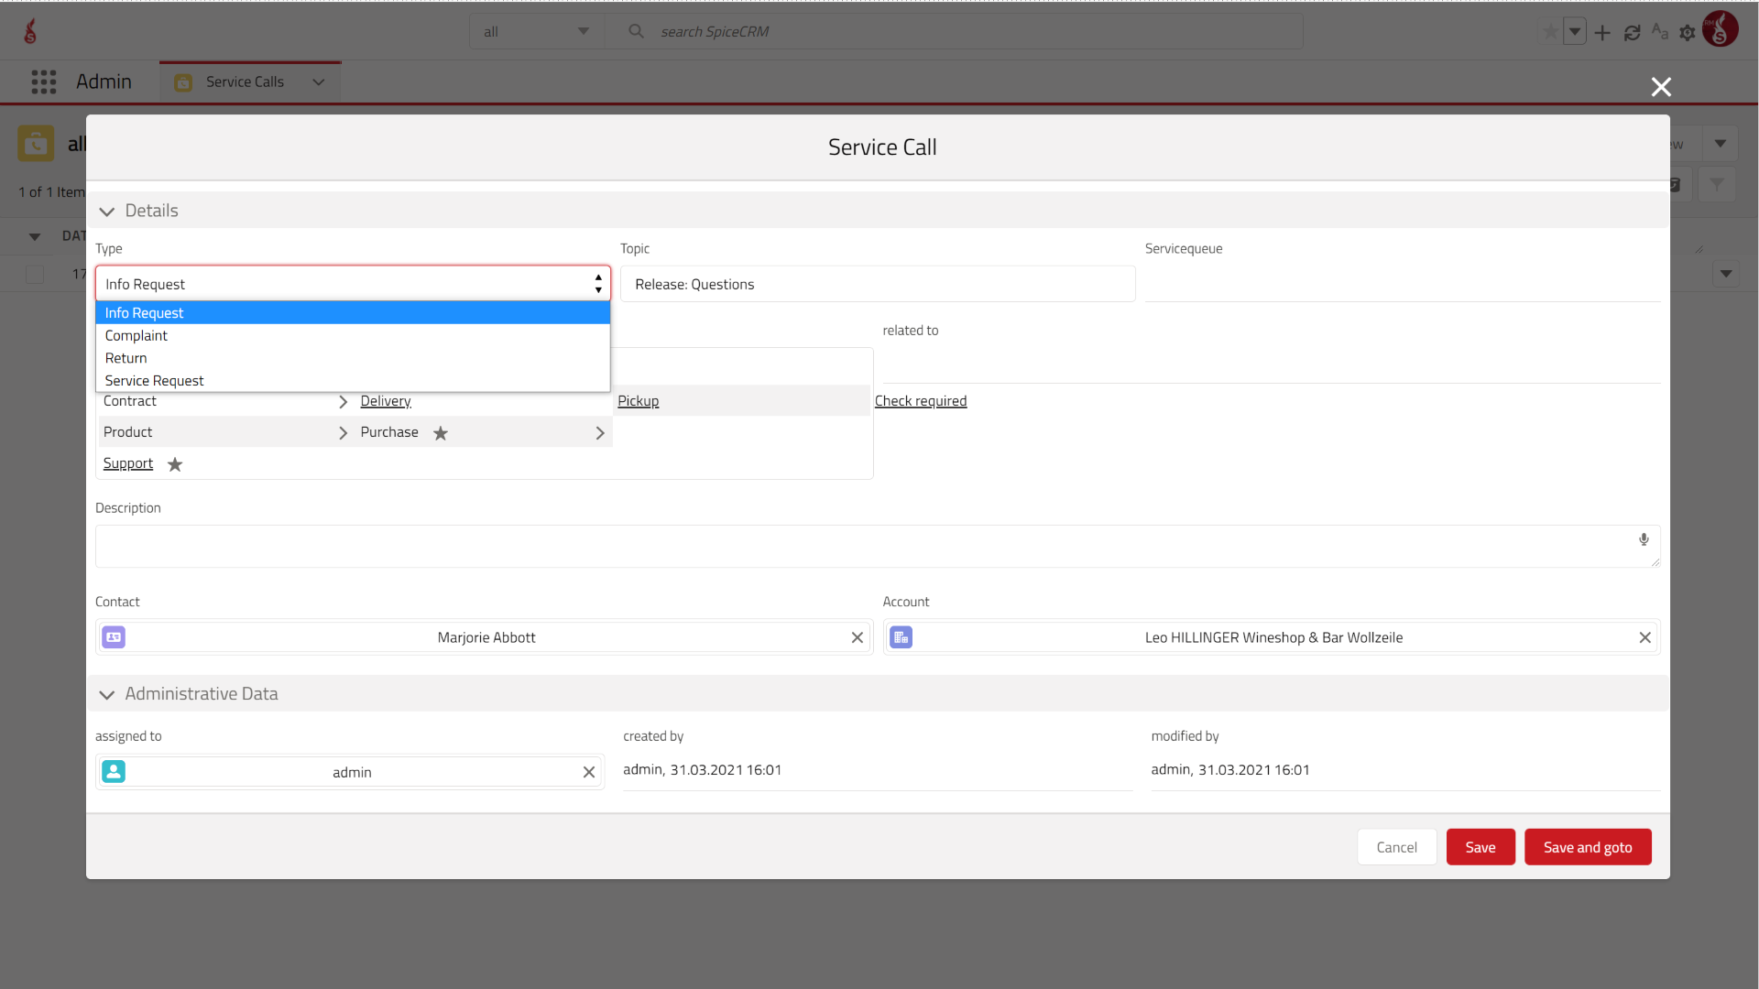Viewport: 1759px width, 989px height.
Task: Click the related to field
Action: (1272, 365)
